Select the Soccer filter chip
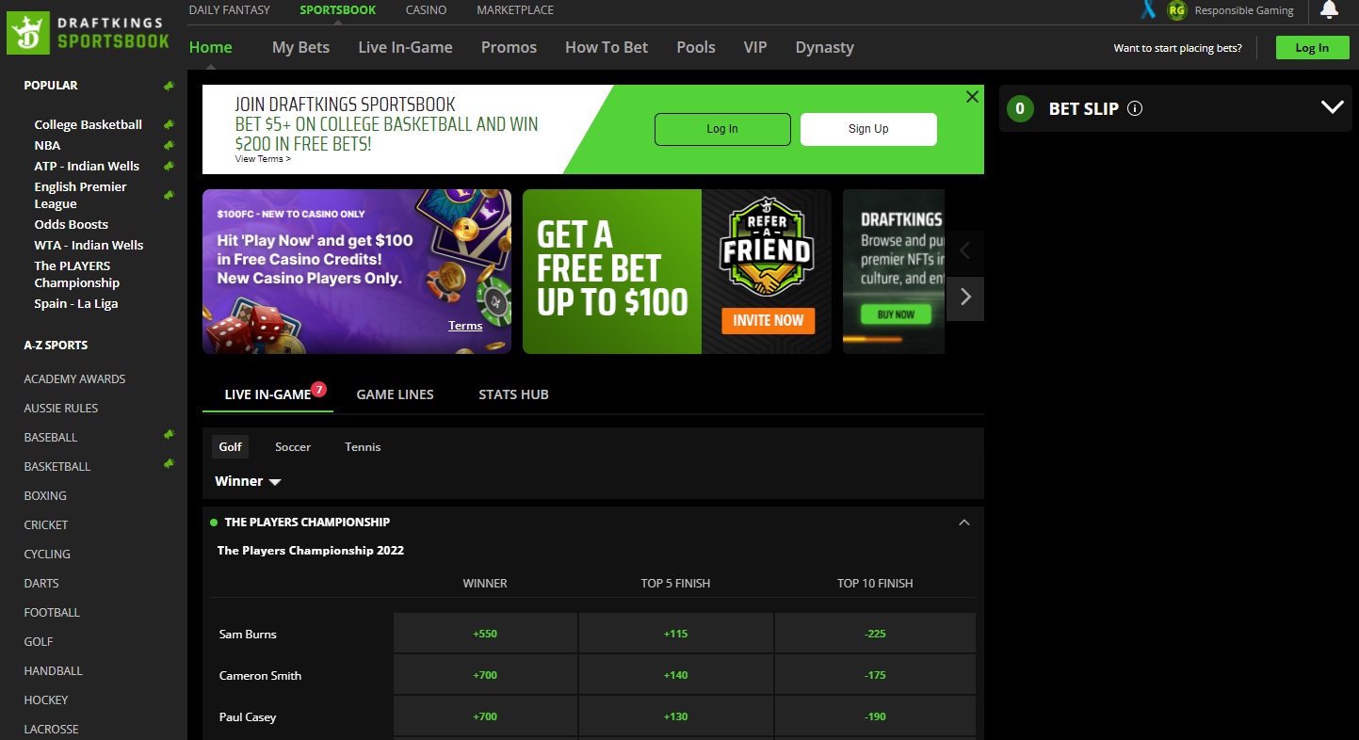 click(x=292, y=446)
